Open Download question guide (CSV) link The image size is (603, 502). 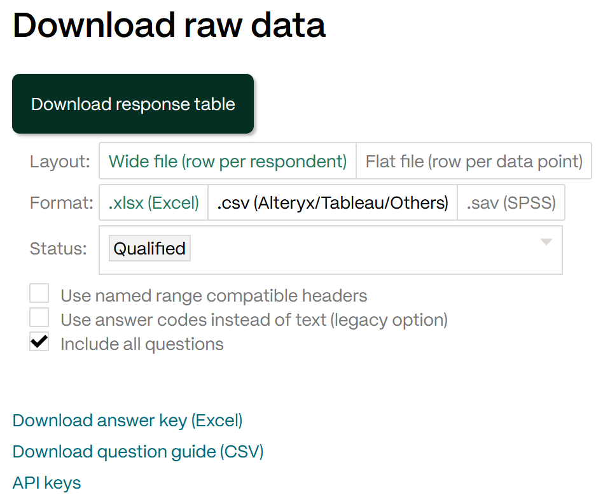(x=138, y=452)
